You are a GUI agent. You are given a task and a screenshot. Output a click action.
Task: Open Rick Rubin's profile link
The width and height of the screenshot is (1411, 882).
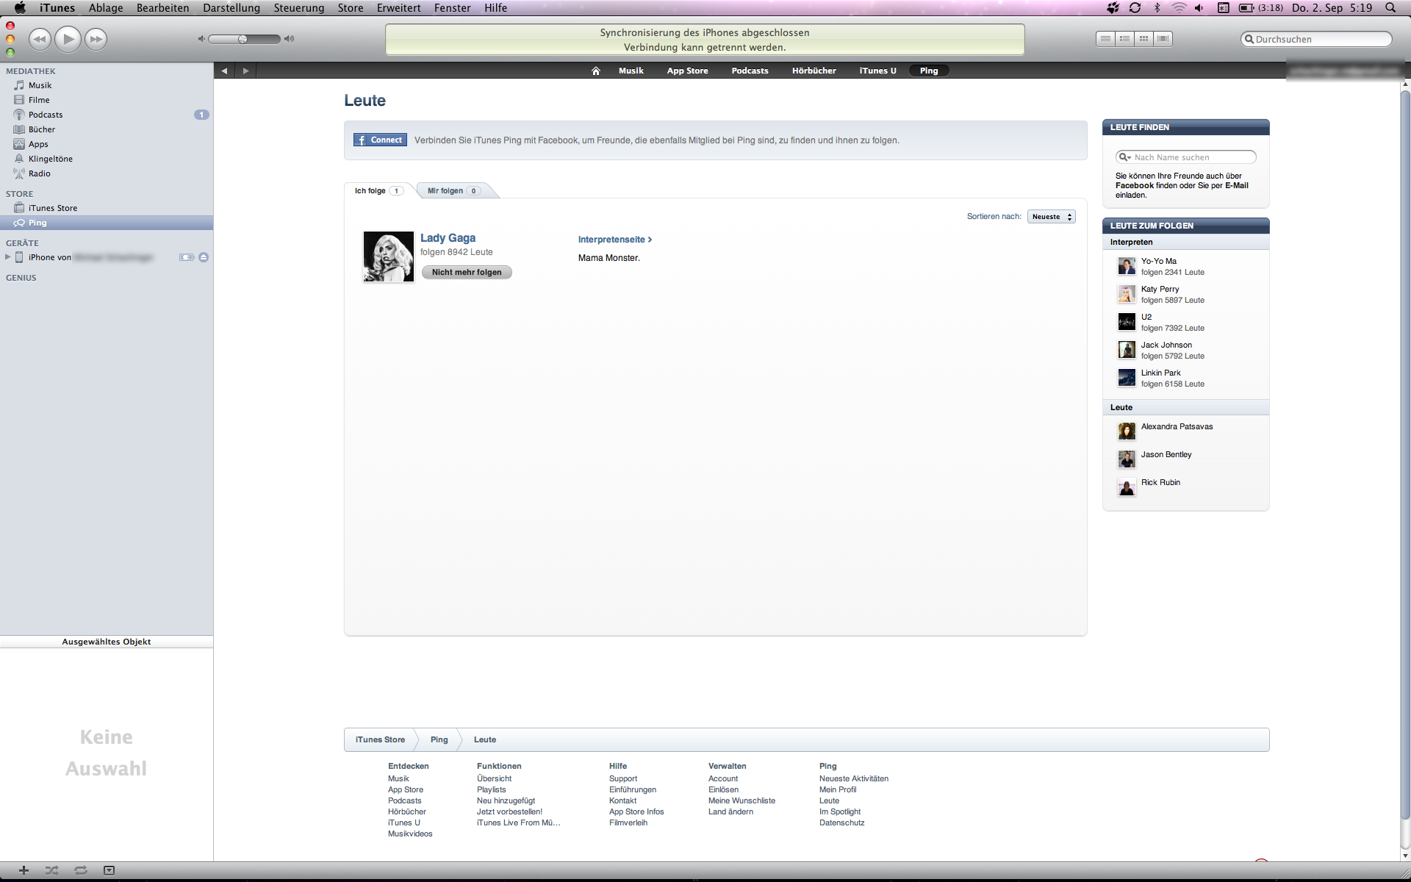pyautogui.click(x=1160, y=482)
